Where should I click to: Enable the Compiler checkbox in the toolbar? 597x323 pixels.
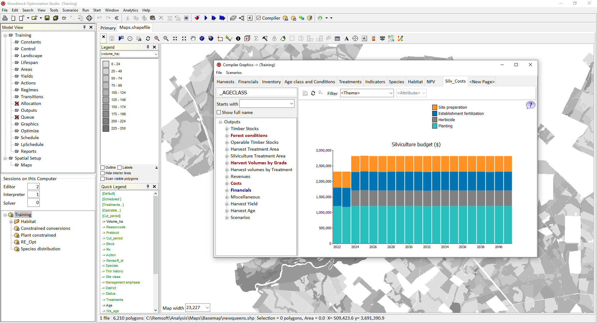[259, 18]
